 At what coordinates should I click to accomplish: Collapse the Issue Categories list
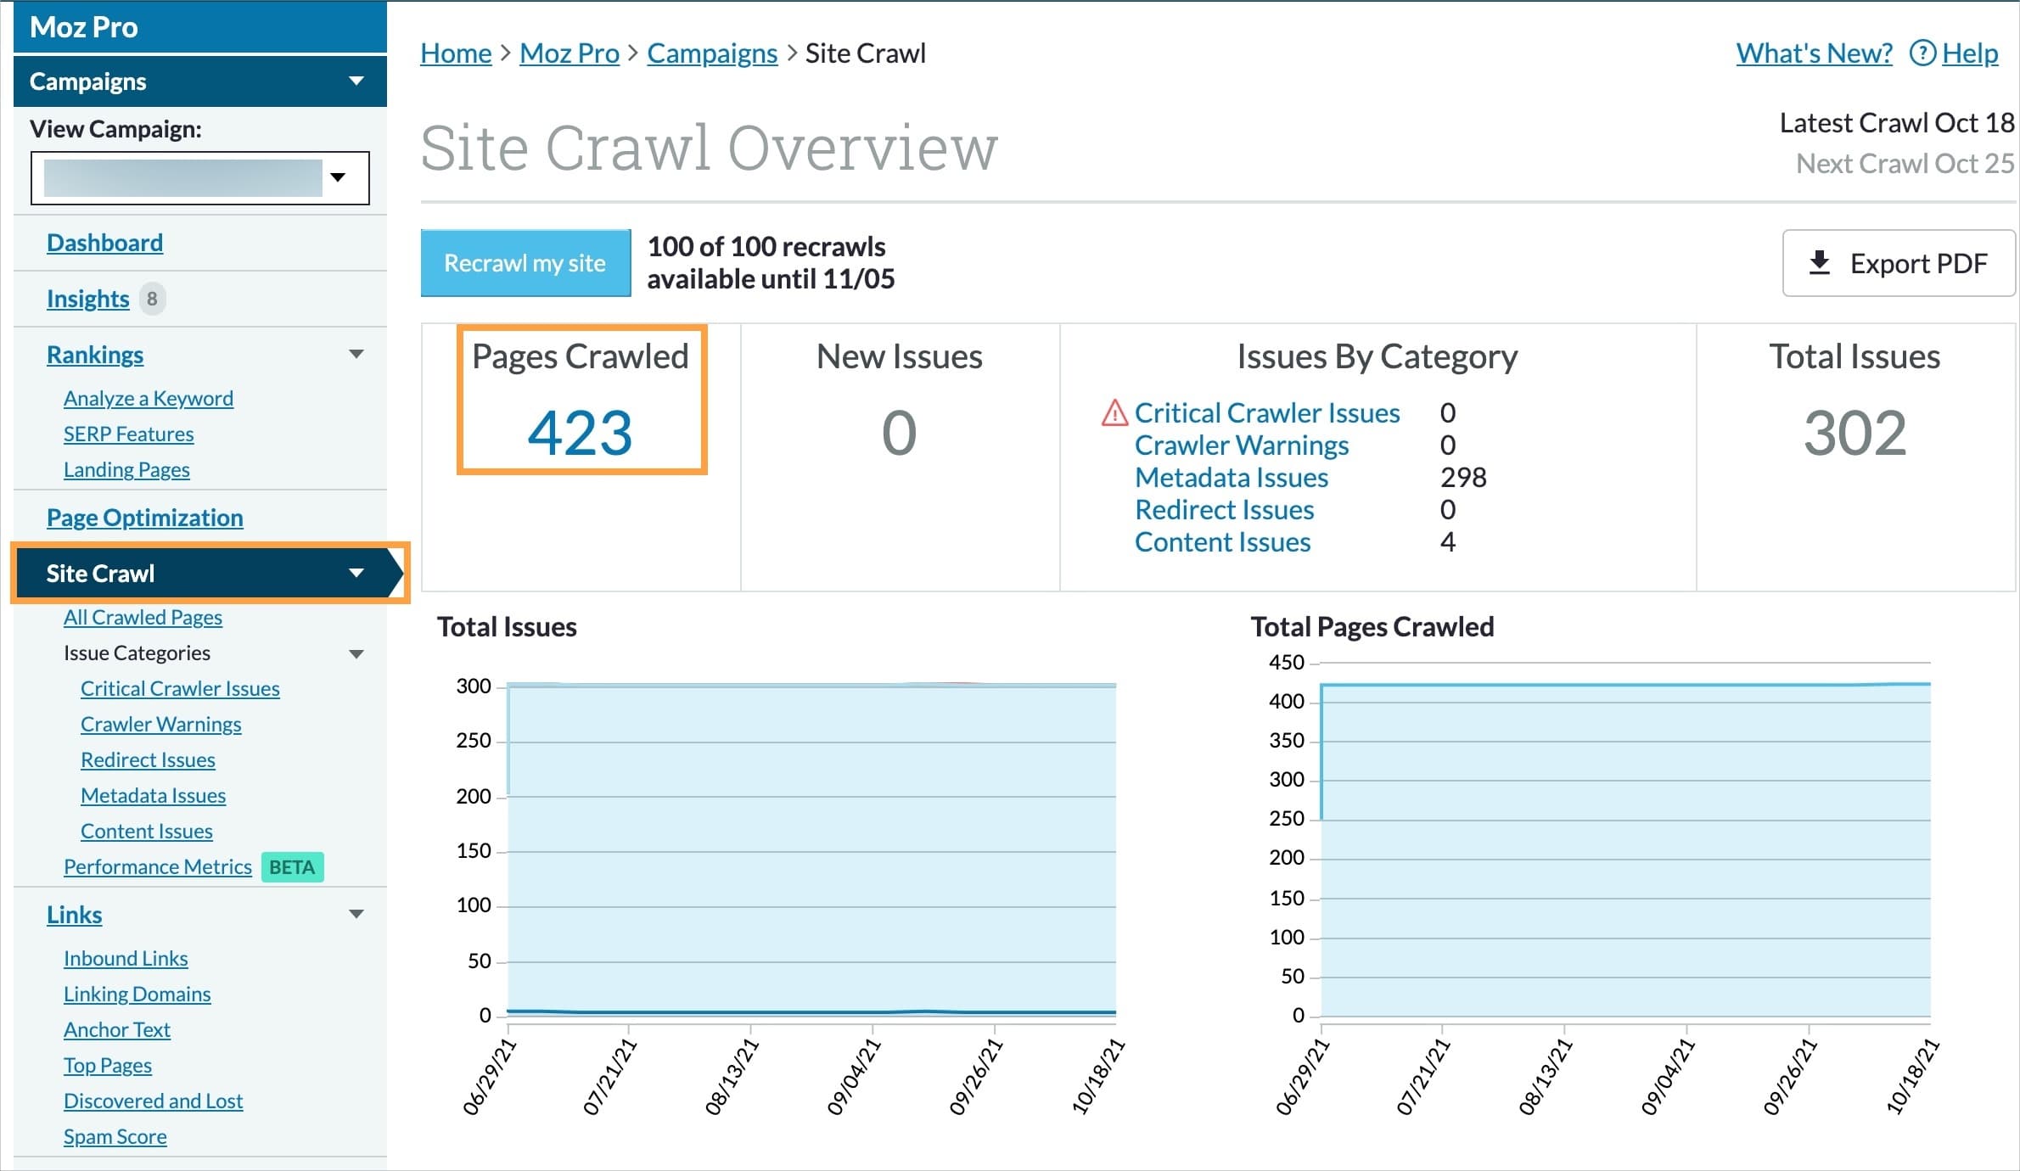[356, 653]
